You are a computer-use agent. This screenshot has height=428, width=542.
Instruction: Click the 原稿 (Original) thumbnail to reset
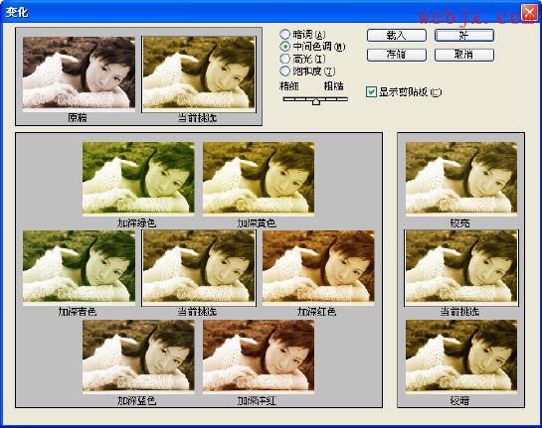coord(79,73)
